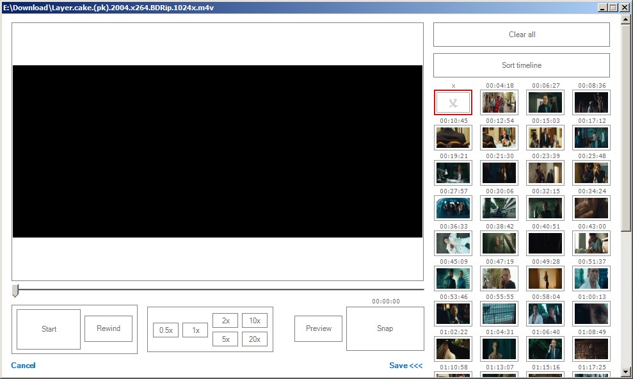Switch playback speed to 20x
The image size is (633, 379).
pos(255,339)
